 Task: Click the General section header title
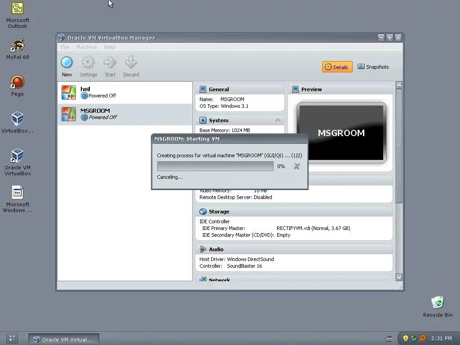[x=219, y=89]
